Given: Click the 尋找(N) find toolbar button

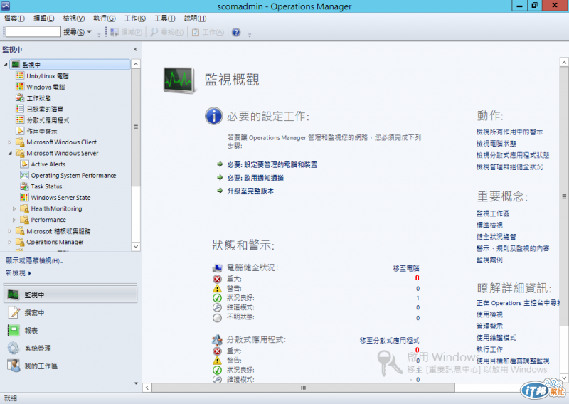Looking at the screenshot, I should point(167,32).
